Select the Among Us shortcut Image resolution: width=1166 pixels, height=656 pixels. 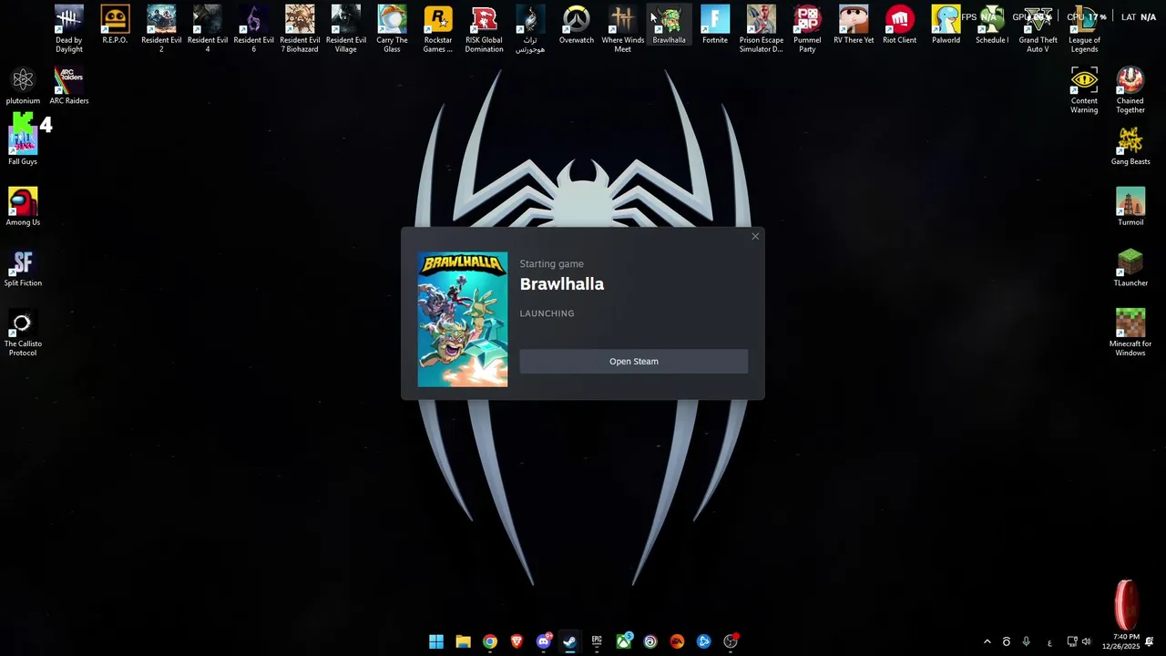click(23, 207)
